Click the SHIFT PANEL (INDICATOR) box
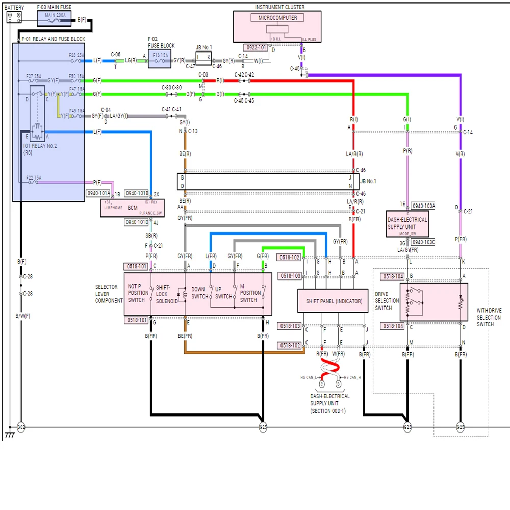 [333, 301]
